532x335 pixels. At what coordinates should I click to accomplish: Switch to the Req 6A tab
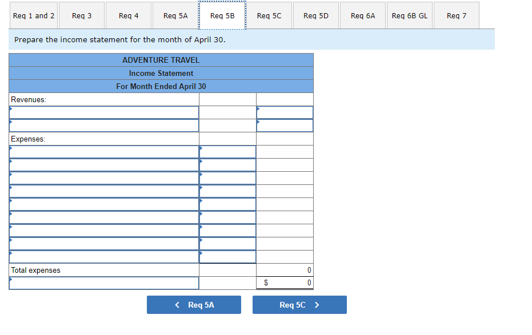click(x=362, y=15)
